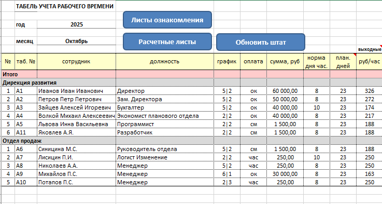Select payment type 'час' in Потапов row

point(253,182)
